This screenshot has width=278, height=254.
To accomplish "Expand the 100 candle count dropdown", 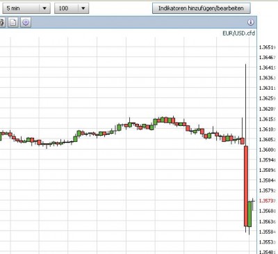I will (72, 8).
